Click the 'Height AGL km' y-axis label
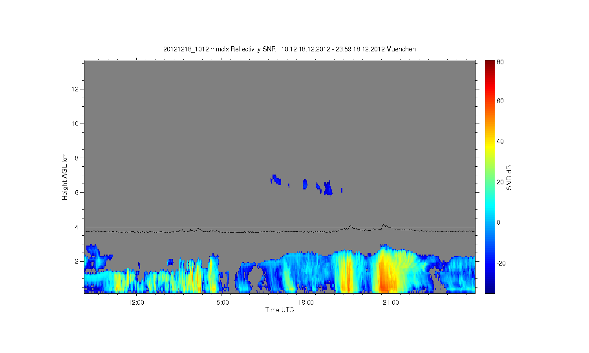The height and width of the screenshot is (353, 589). pyautogui.click(x=65, y=176)
